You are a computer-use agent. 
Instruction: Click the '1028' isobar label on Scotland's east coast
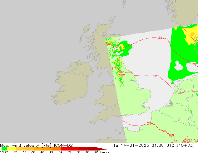pyautogui.click(x=117, y=48)
